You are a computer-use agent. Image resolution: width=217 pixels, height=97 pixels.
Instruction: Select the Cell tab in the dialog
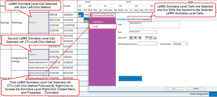103,27
